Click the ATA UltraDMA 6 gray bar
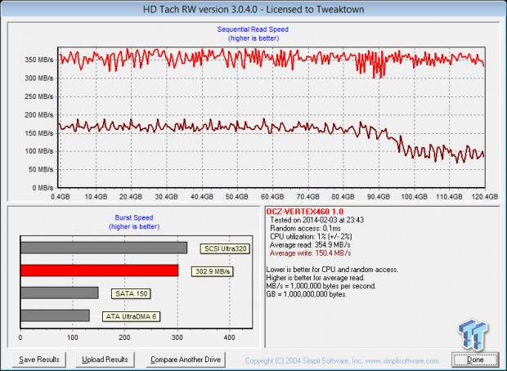507x371 pixels. [x=55, y=315]
